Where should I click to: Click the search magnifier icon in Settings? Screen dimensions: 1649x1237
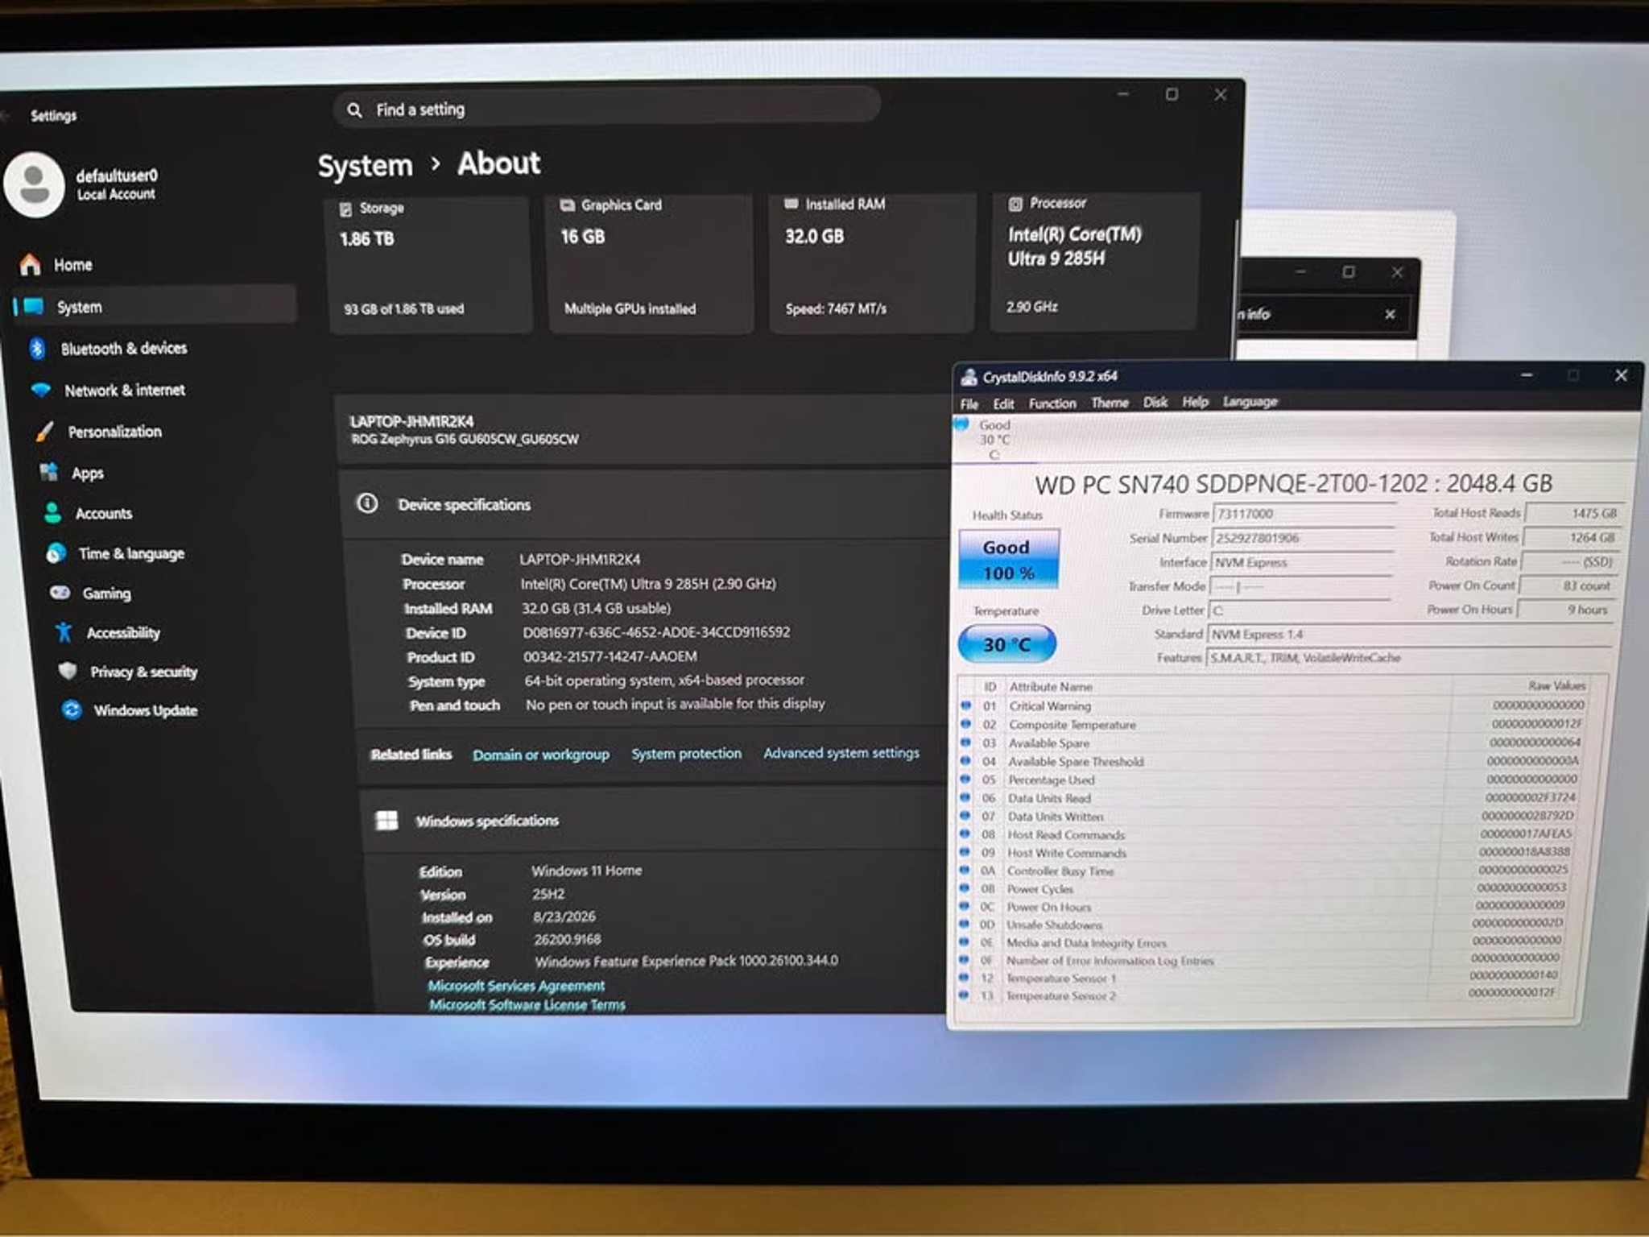pyautogui.click(x=354, y=110)
